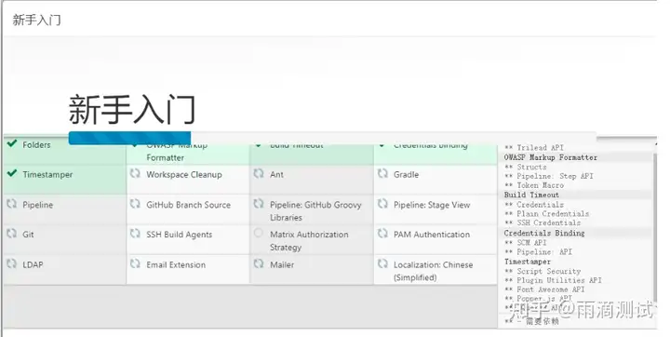This screenshot has width=670, height=337.
Task: Select the GitHub Branch Source plugin cell
Action: pyautogui.click(x=188, y=209)
